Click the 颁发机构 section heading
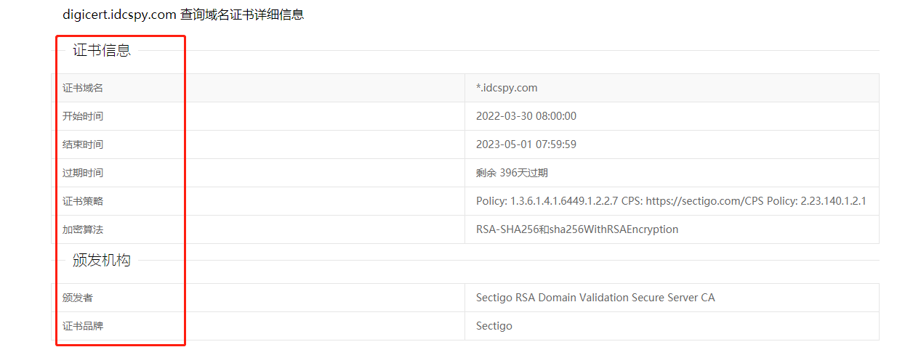 point(101,260)
